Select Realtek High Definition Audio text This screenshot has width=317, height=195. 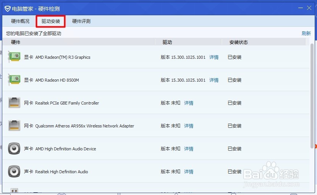tap(61, 172)
